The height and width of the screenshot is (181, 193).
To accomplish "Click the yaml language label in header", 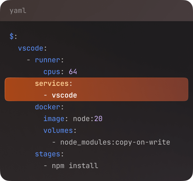I will (18, 11).
